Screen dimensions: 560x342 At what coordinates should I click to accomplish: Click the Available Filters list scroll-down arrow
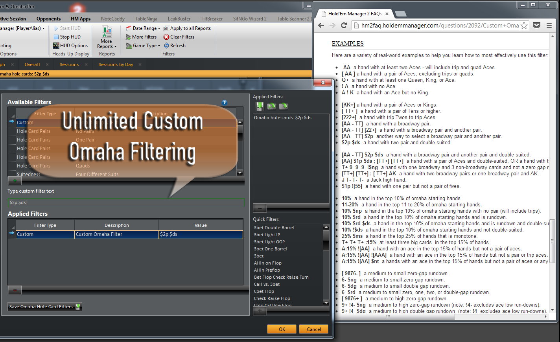[239, 173]
